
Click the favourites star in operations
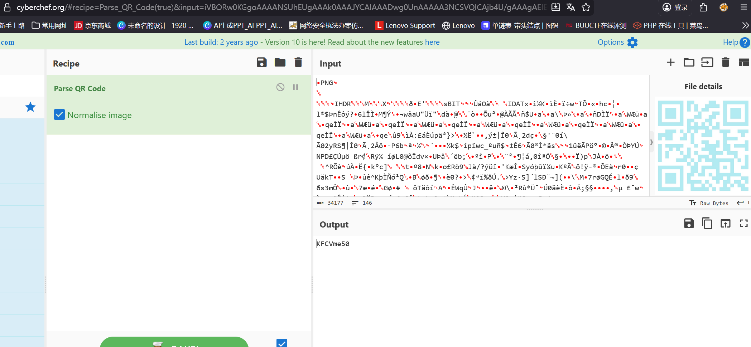point(30,107)
